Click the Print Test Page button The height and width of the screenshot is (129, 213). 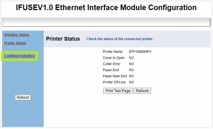(x=118, y=91)
